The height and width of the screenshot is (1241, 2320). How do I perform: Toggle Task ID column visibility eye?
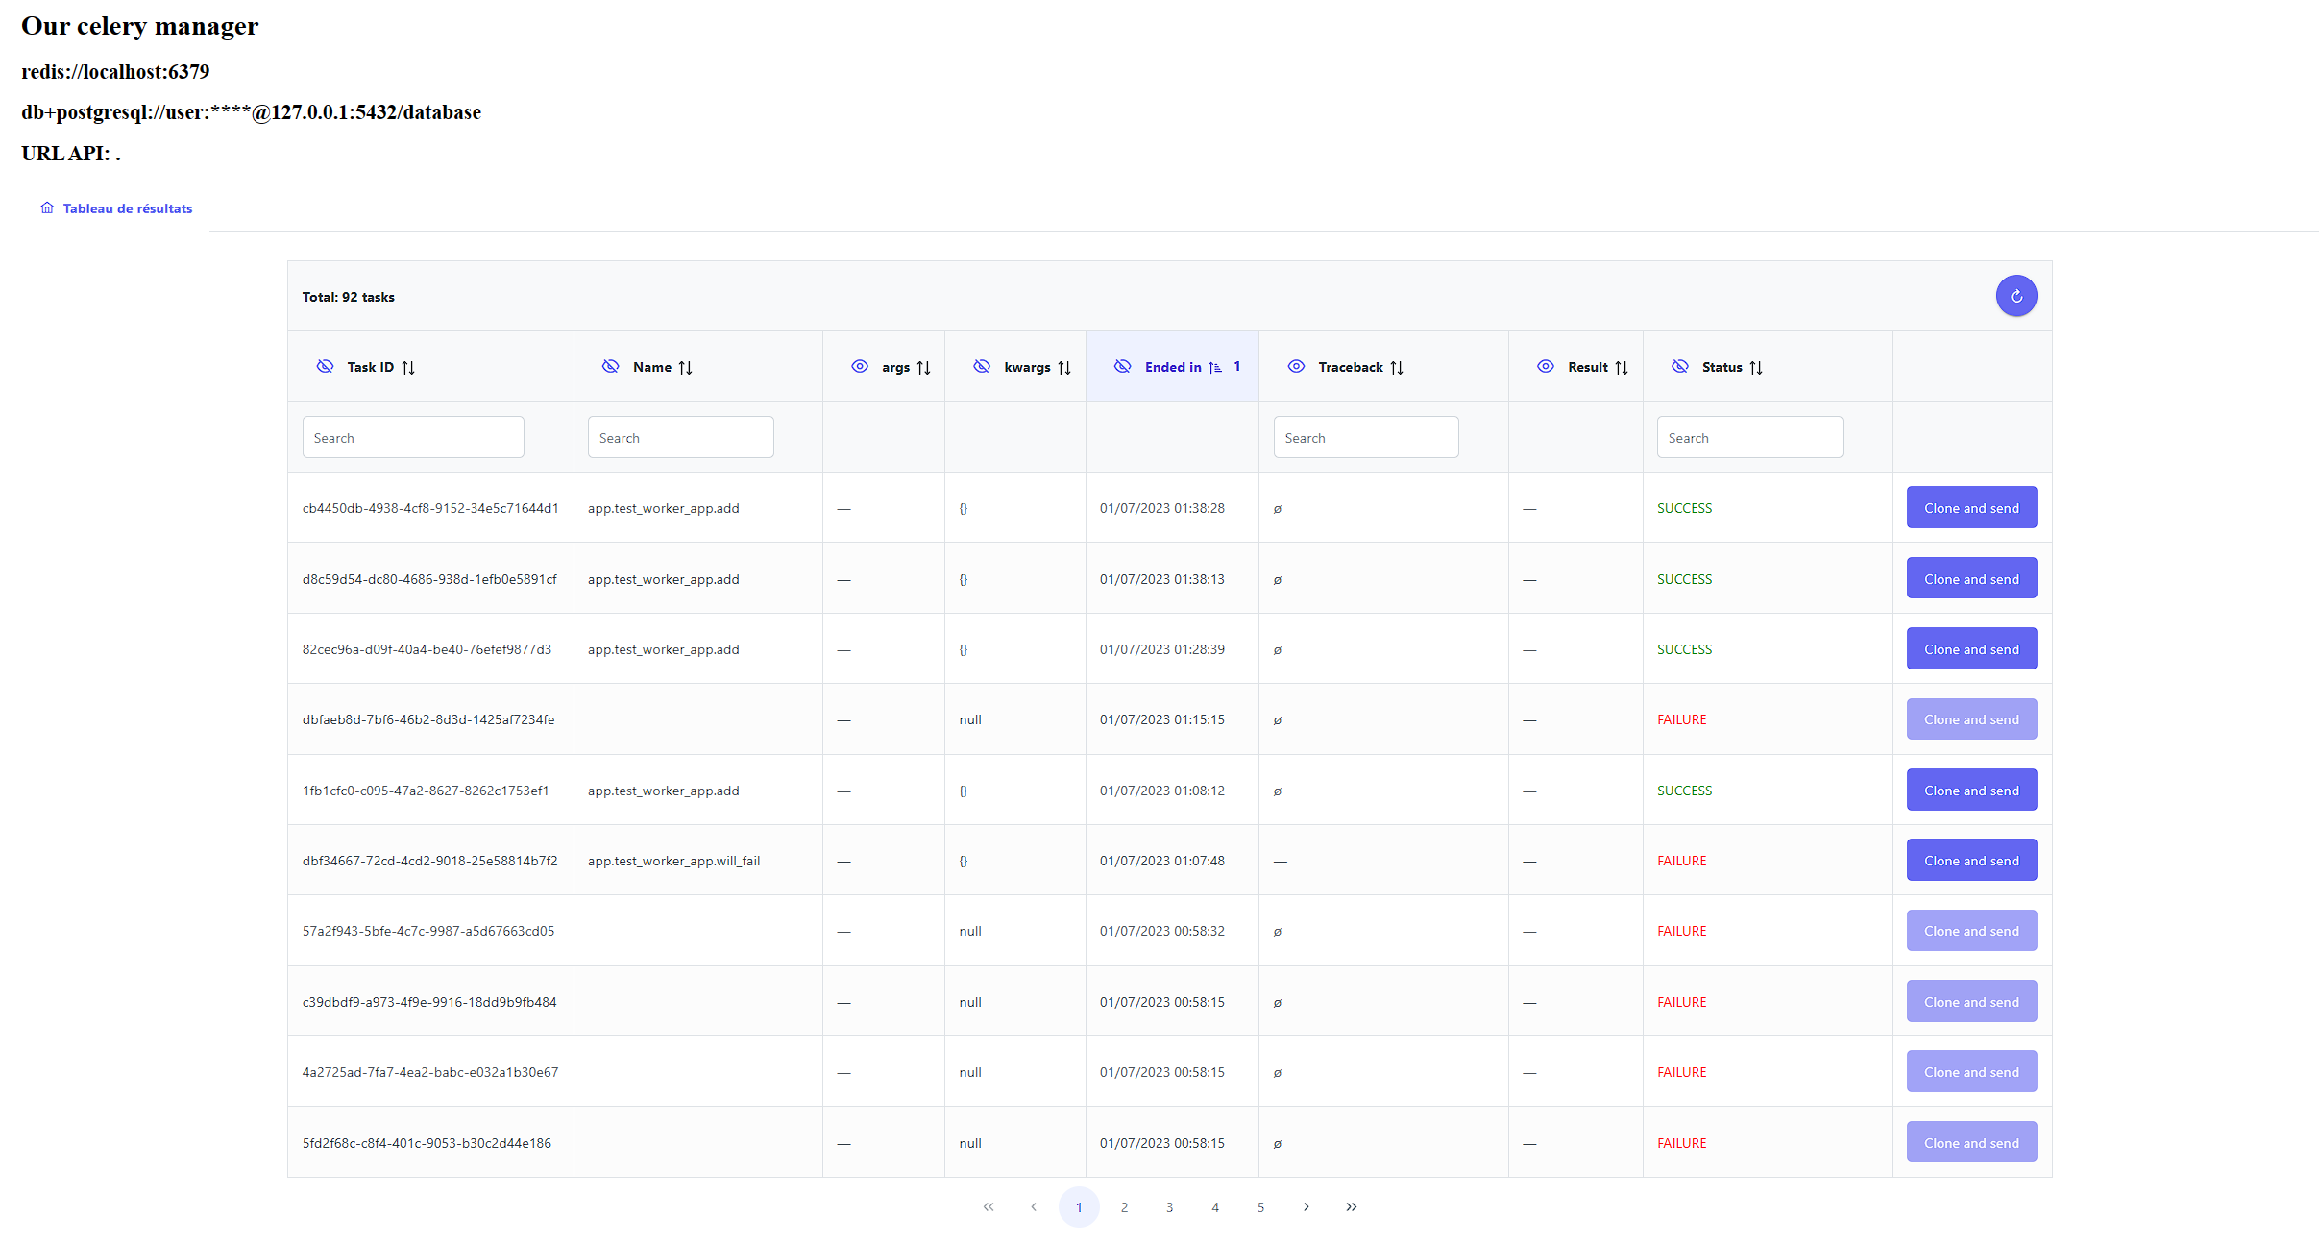(325, 367)
